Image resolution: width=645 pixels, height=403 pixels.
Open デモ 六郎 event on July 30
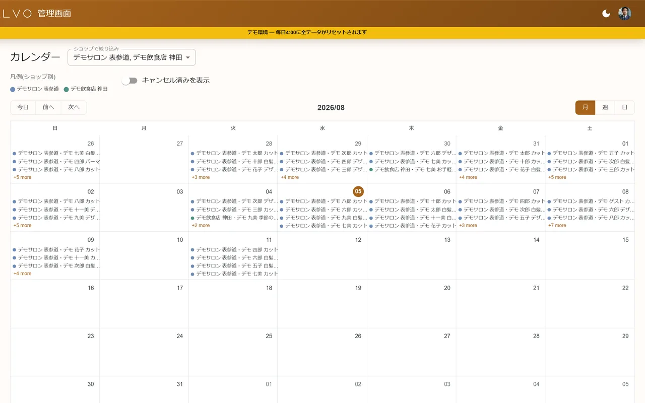412,153
